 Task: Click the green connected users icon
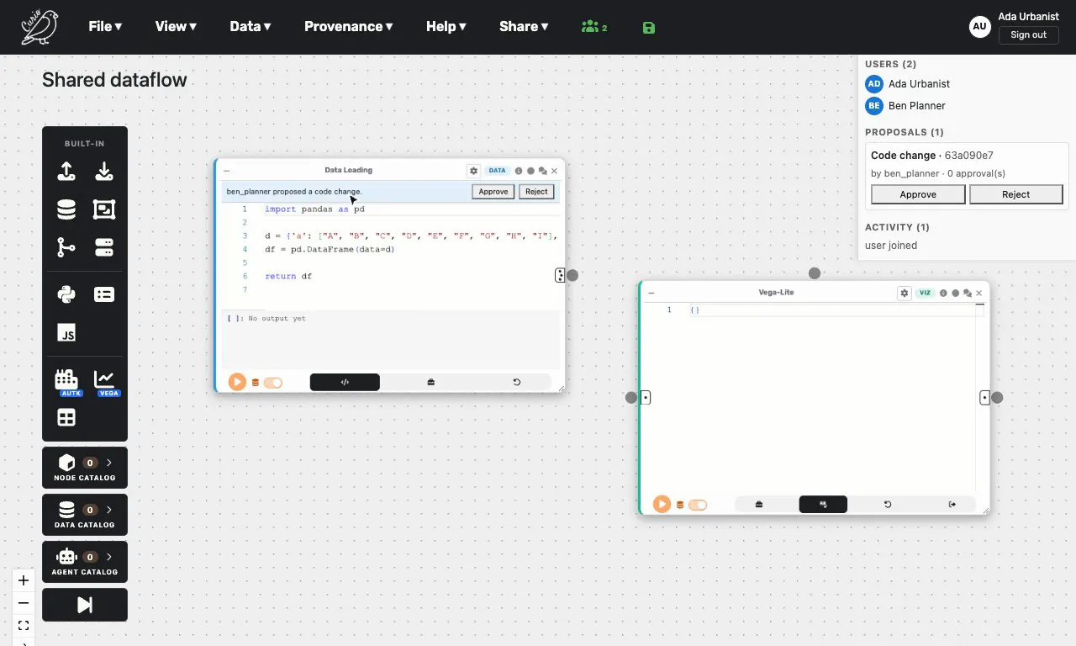593,27
